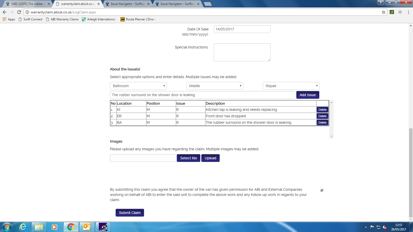Launch Internet Explorer from taskbar
The height and width of the screenshot is (232, 413).
[x=23, y=227]
